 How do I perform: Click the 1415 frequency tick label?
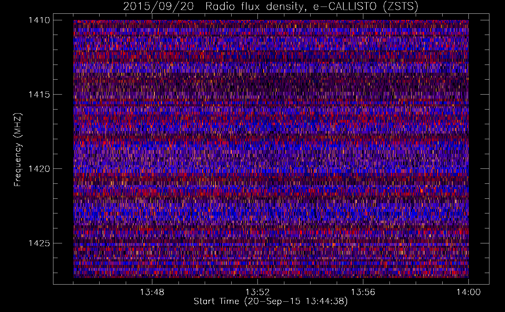tap(39, 95)
